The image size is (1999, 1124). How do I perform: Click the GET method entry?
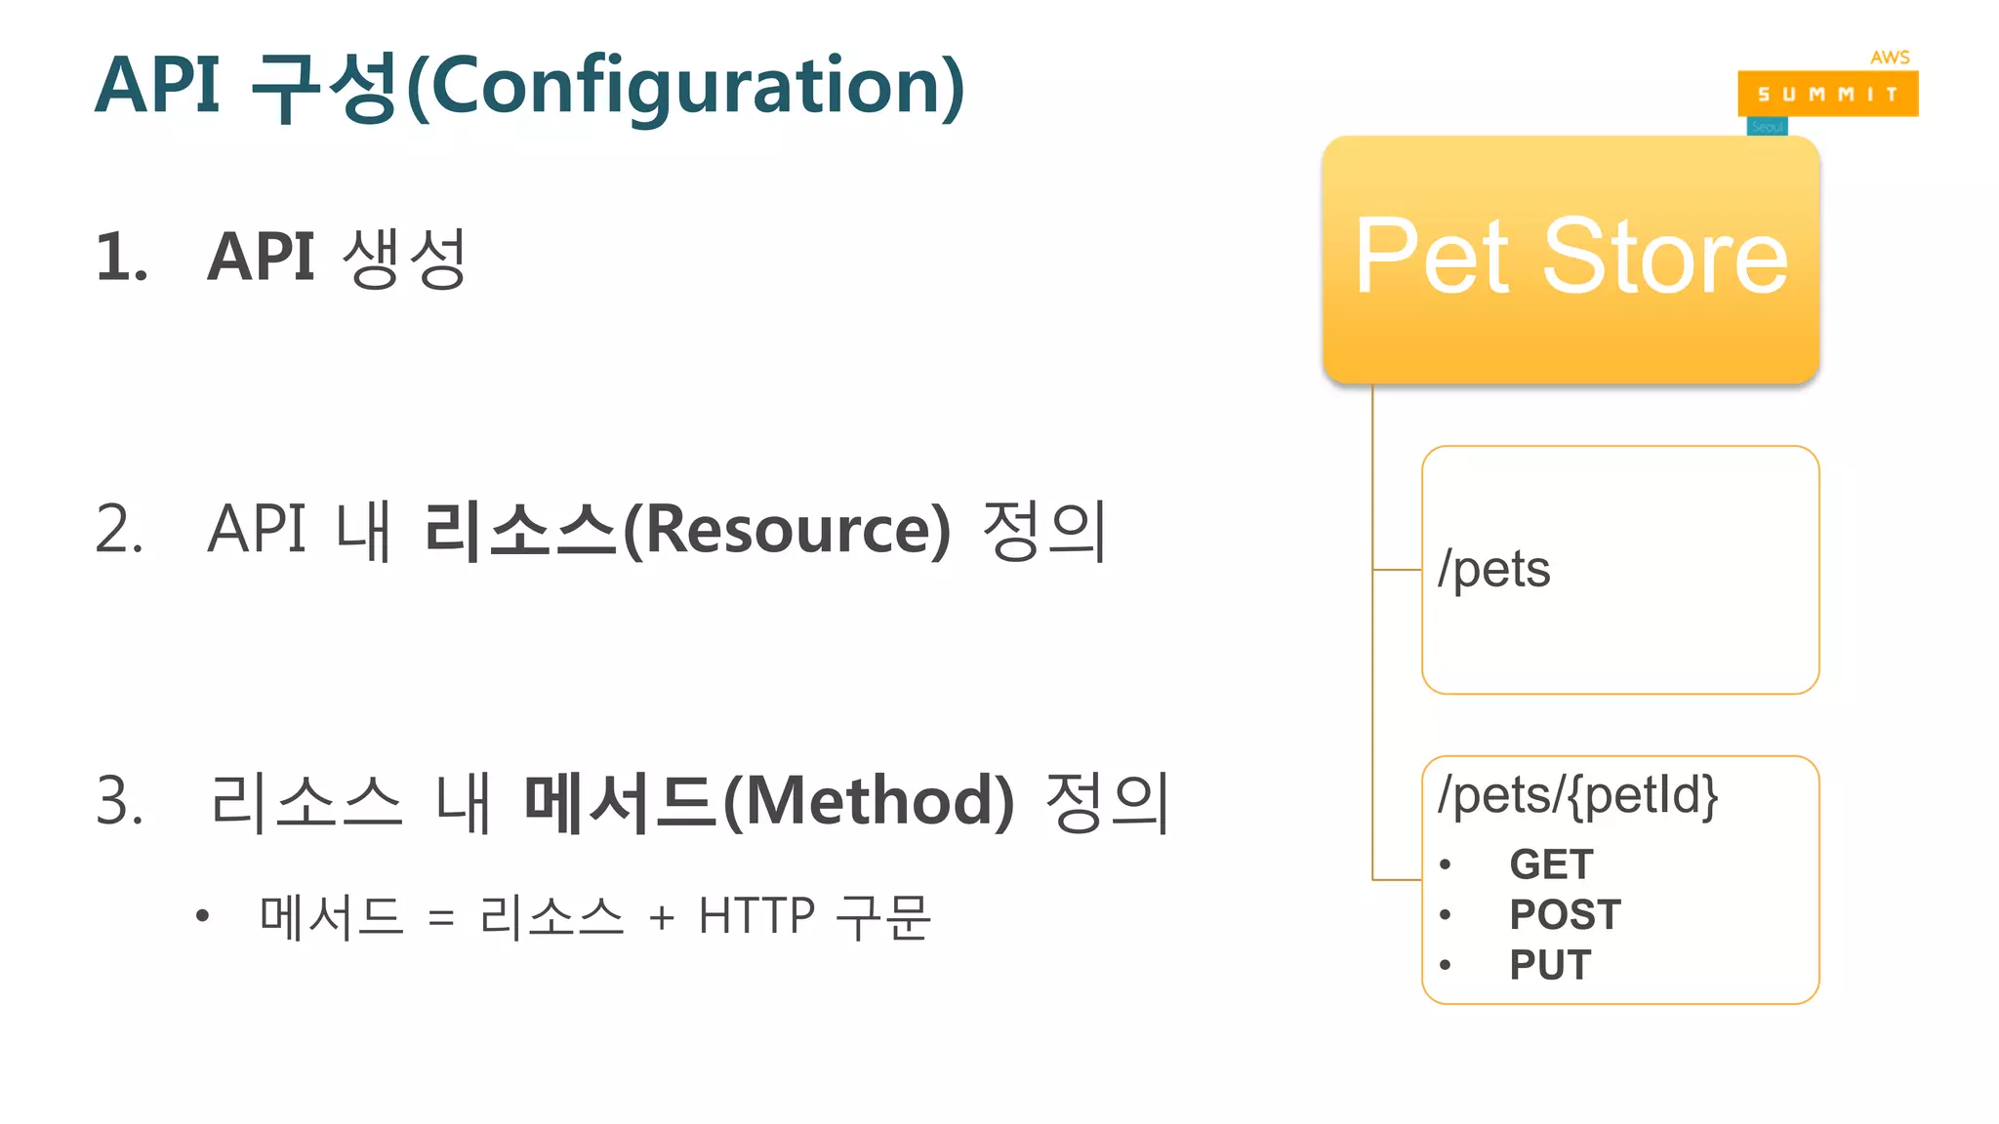(1551, 864)
